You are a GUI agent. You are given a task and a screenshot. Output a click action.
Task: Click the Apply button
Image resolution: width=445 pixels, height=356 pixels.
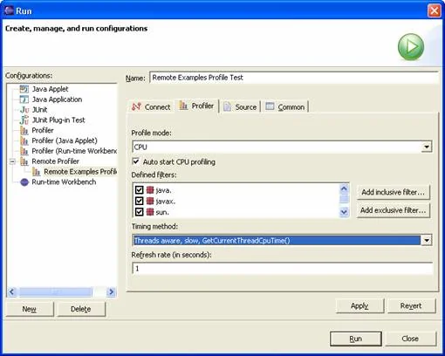pyautogui.click(x=359, y=306)
